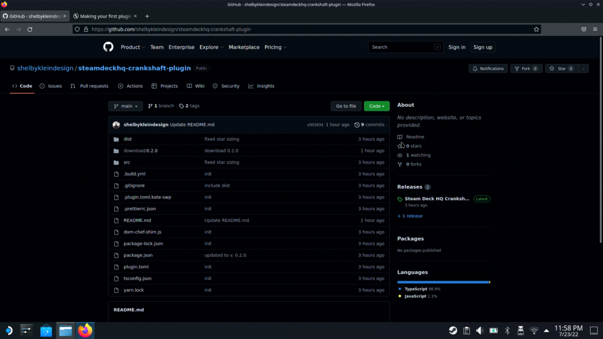Open a new browser tab
This screenshot has height=339, width=603.
tap(147, 16)
